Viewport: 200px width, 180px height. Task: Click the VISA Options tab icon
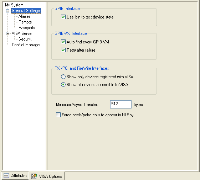click(x=34, y=176)
